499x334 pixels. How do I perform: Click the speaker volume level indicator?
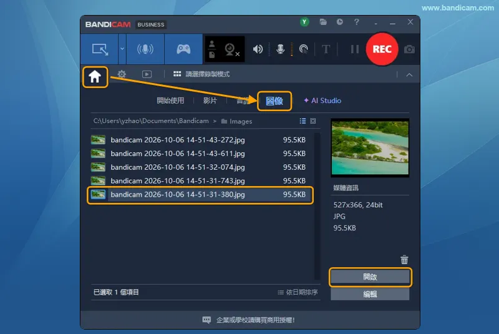click(269, 49)
